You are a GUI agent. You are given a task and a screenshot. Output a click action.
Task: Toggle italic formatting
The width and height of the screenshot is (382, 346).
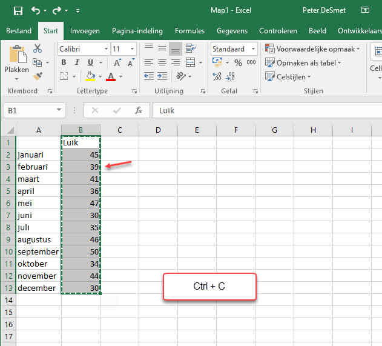click(x=77, y=62)
